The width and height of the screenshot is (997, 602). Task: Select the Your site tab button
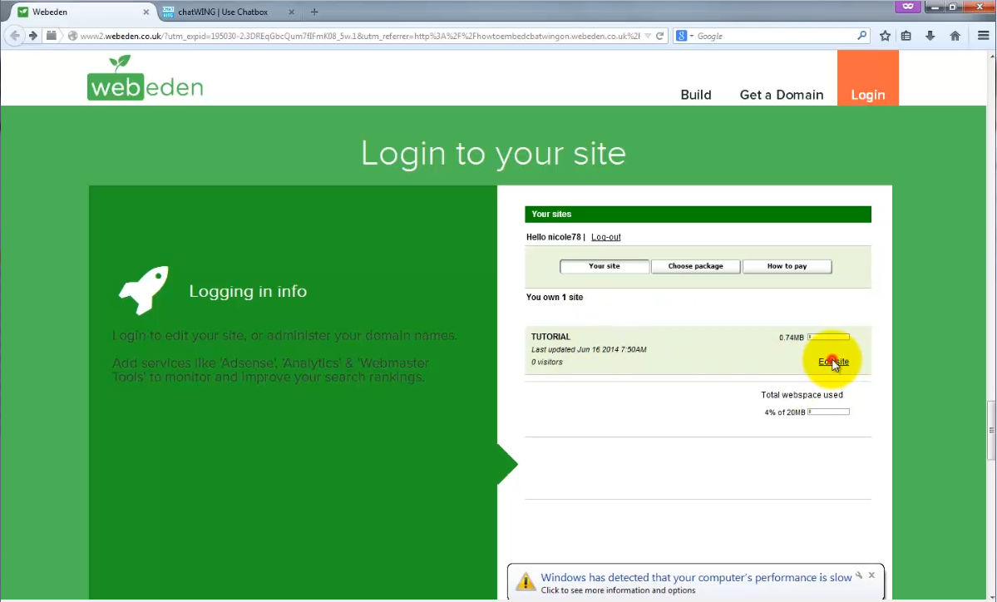pyautogui.click(x=604, y=266)
